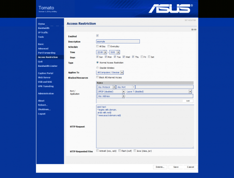The width and height of the screenshot is (234, 178).
Task: Click the Cancel button
Action: coord(190,167)
